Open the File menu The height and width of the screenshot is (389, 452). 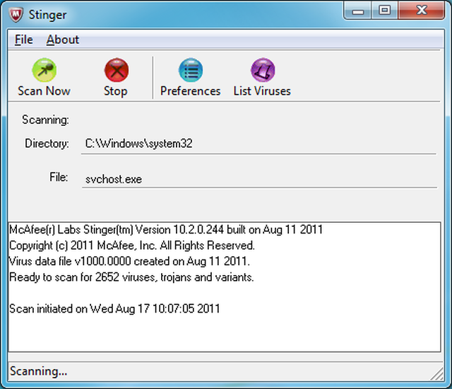coord(23,40)
